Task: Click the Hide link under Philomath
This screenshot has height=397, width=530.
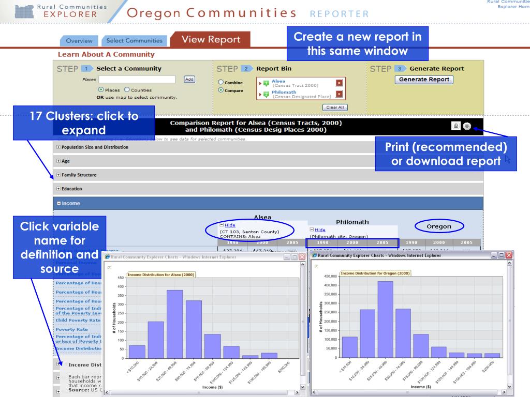Action: tap(320, 230)
